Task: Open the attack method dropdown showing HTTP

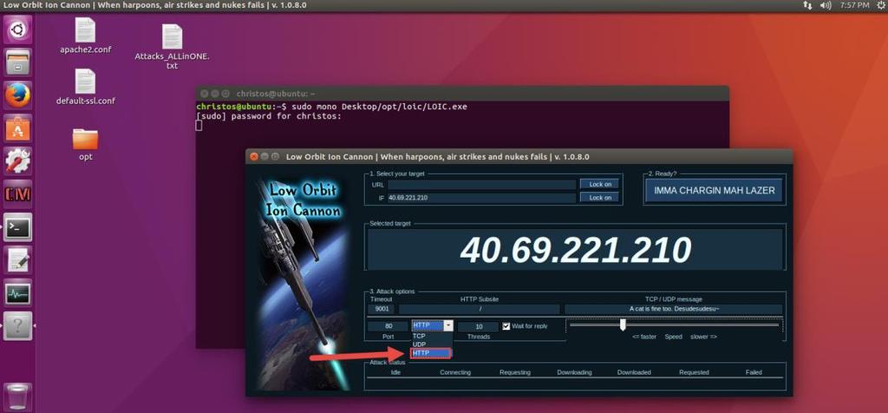Action: pyautogui.click(x=433, y=325)
